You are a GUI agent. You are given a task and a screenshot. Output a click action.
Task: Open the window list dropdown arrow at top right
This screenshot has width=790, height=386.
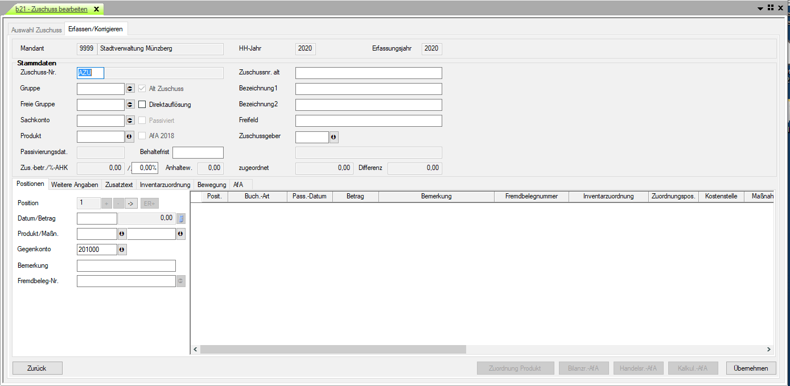(760, 9)
